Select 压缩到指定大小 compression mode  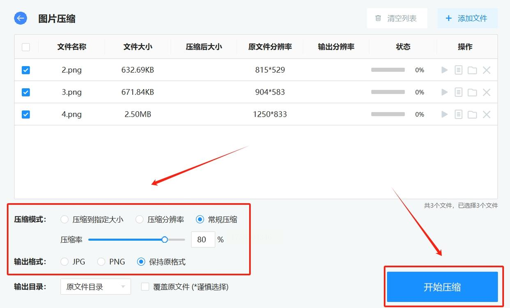coord(64,219)
